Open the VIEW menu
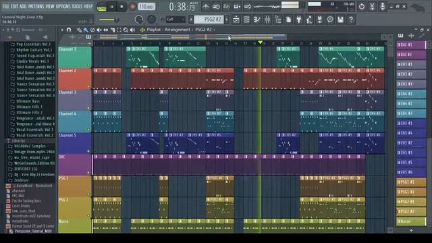 pyautogui.click(x=50, y=6)
